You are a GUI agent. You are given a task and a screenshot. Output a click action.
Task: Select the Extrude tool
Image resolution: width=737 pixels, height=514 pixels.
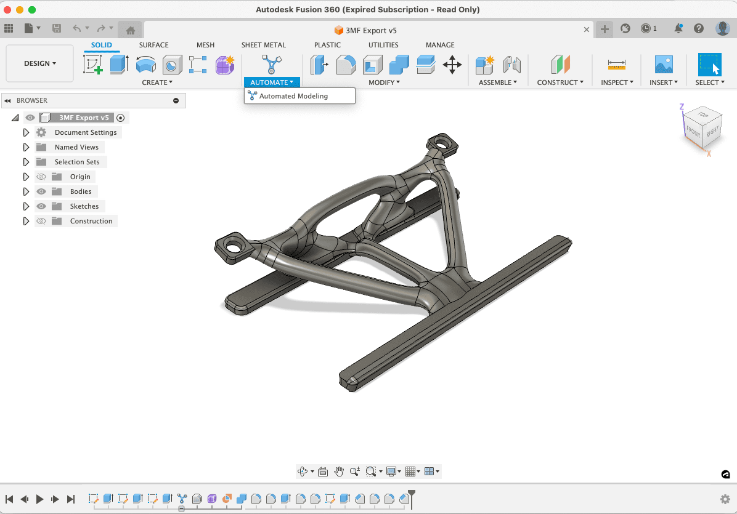tap(120, 64)
